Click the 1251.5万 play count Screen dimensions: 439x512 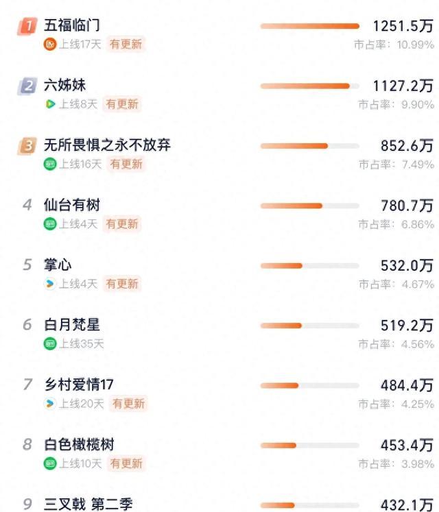pyautogui.click(x=403, y=26)
